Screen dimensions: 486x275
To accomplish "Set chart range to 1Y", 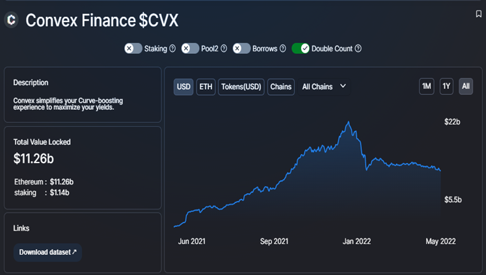I will tap(446, 86).
